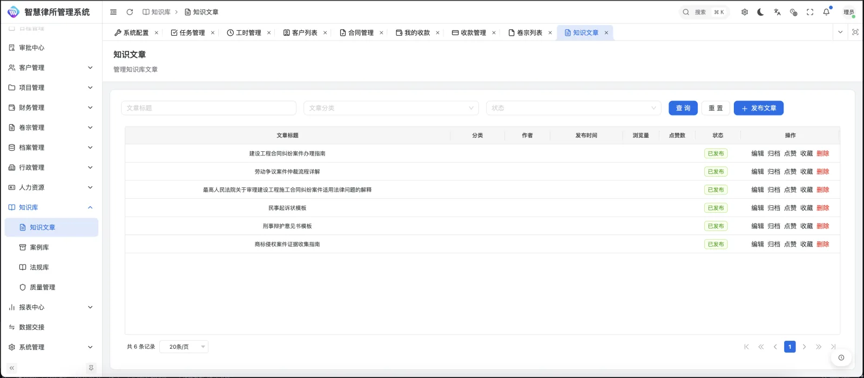Click the 文章标题 search input

[x=208, y=108]
